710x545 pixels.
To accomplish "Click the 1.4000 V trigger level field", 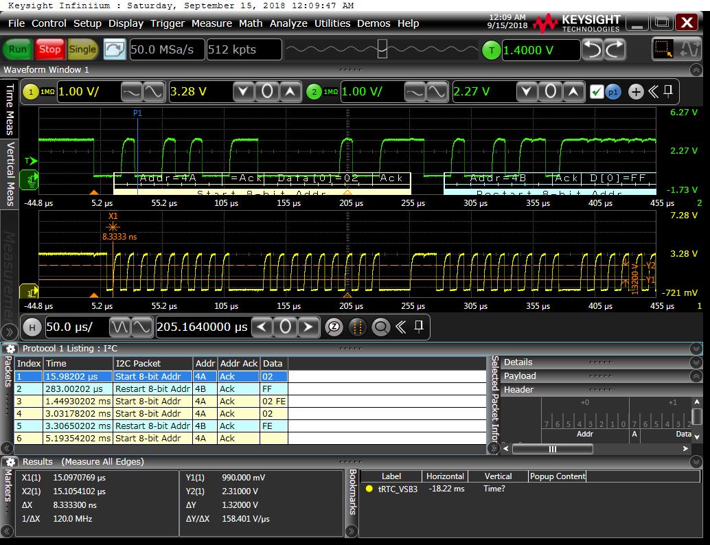I will 541,50.
